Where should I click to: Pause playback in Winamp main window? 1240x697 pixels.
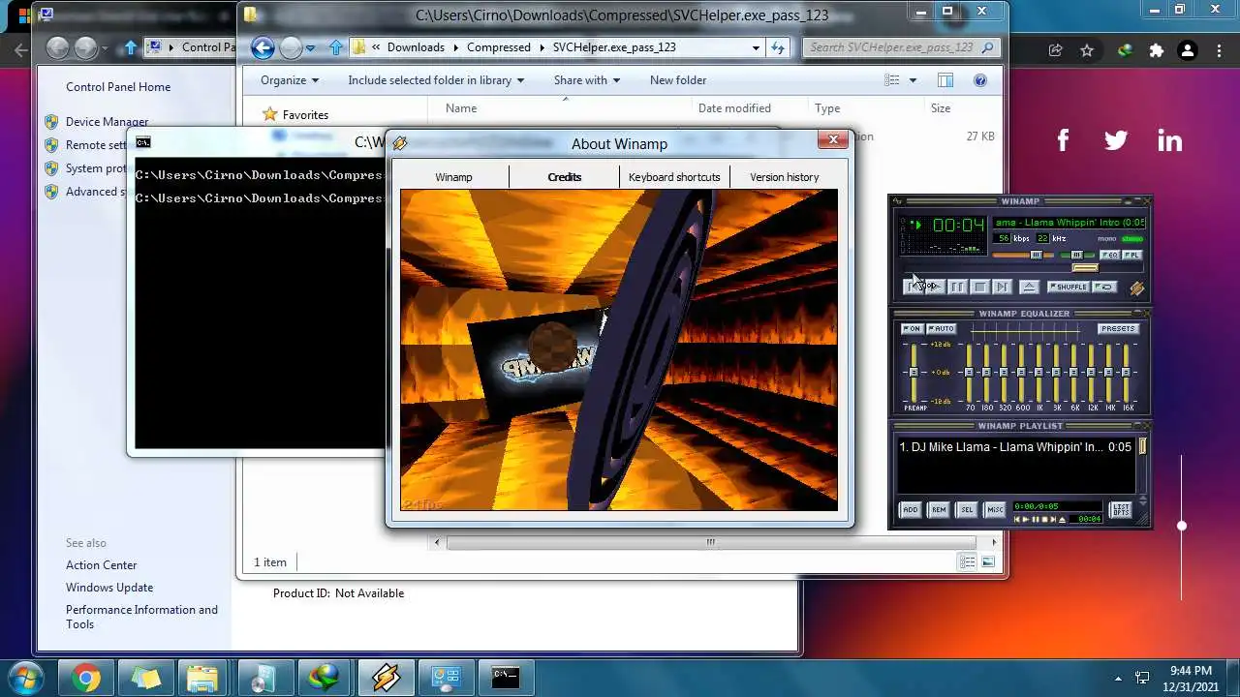(958, 287)
